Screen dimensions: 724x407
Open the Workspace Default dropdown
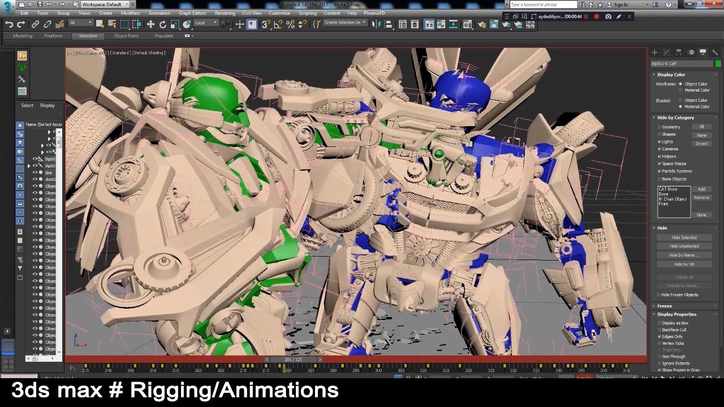(105, 5)
